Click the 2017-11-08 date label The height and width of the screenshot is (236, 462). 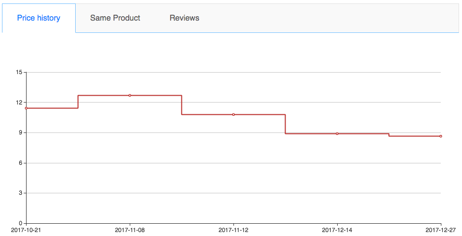[x=130, y=230]
